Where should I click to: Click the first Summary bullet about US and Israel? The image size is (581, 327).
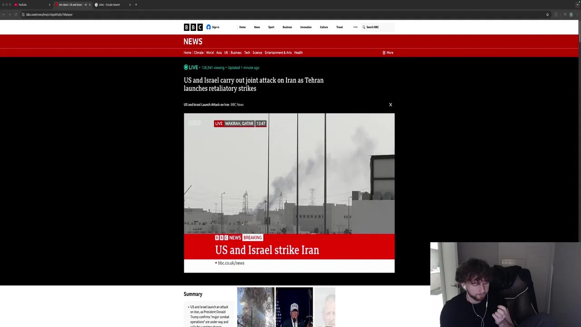[x=209, y=317]
